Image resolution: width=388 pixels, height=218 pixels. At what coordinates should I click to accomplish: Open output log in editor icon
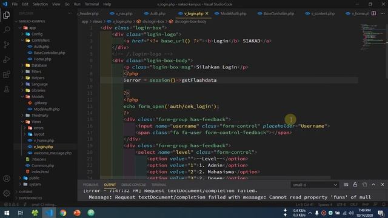coord(364,185)
